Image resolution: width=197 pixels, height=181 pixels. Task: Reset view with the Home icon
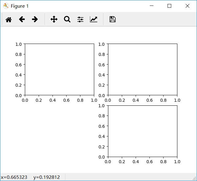[x=9, y=19]
